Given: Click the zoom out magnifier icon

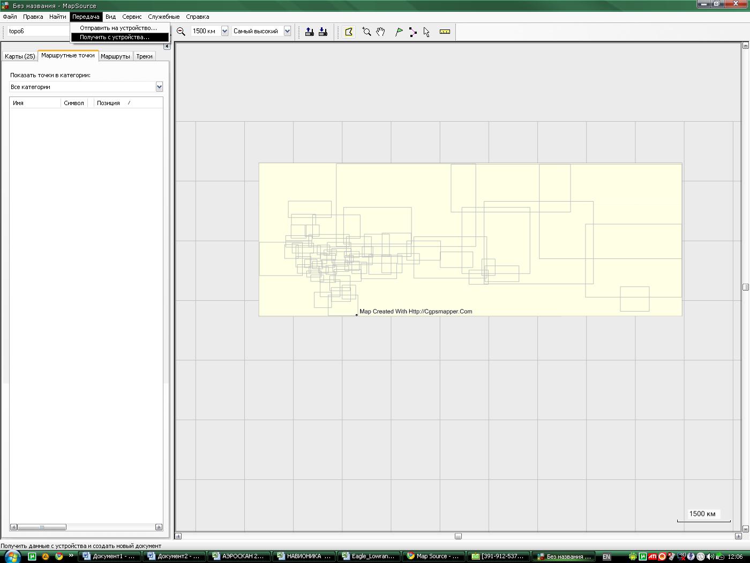Looking at the screenshot, I should 181,32.
